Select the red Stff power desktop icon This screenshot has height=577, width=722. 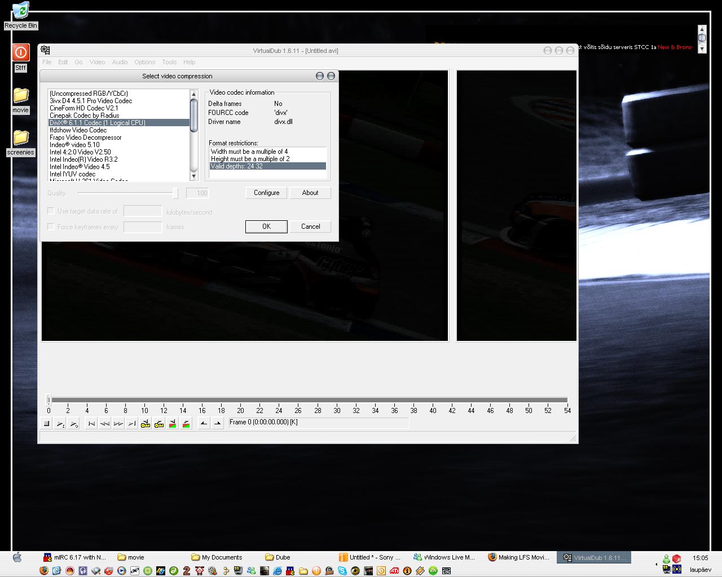coord(20,59)
